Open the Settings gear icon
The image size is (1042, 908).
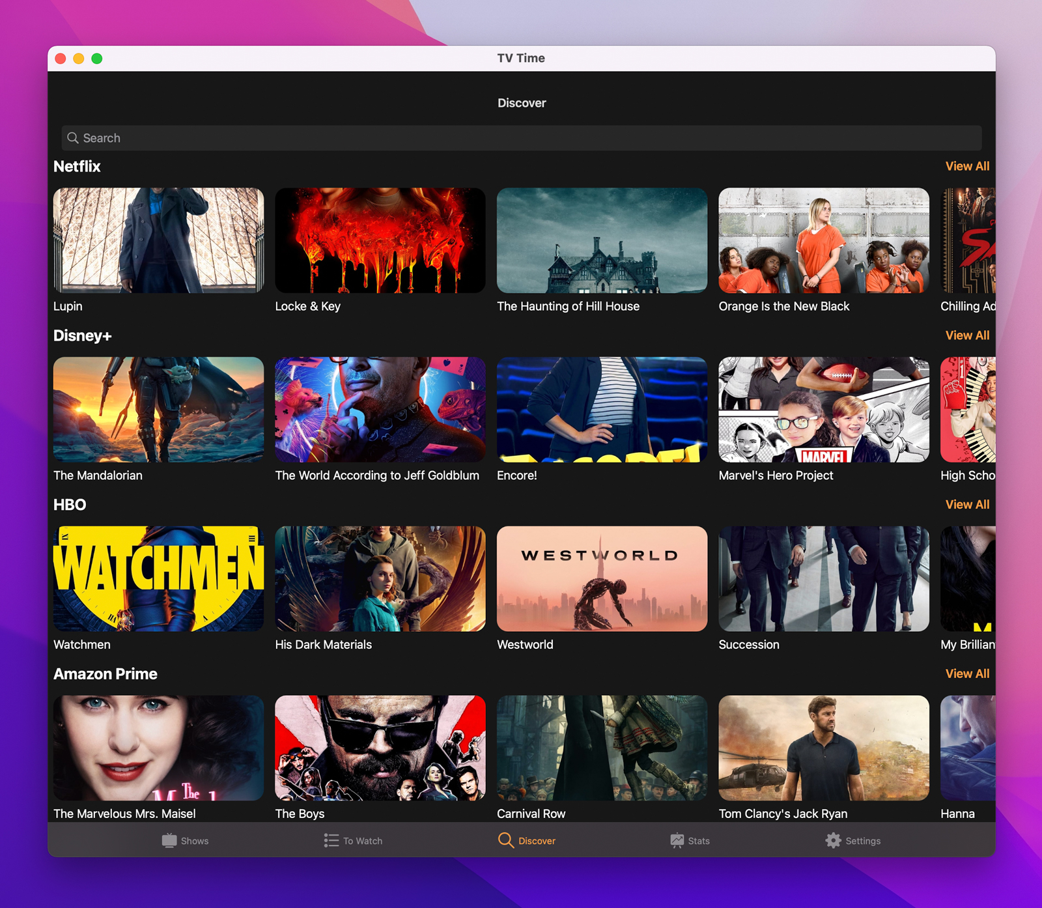click(x=834, y=840)
